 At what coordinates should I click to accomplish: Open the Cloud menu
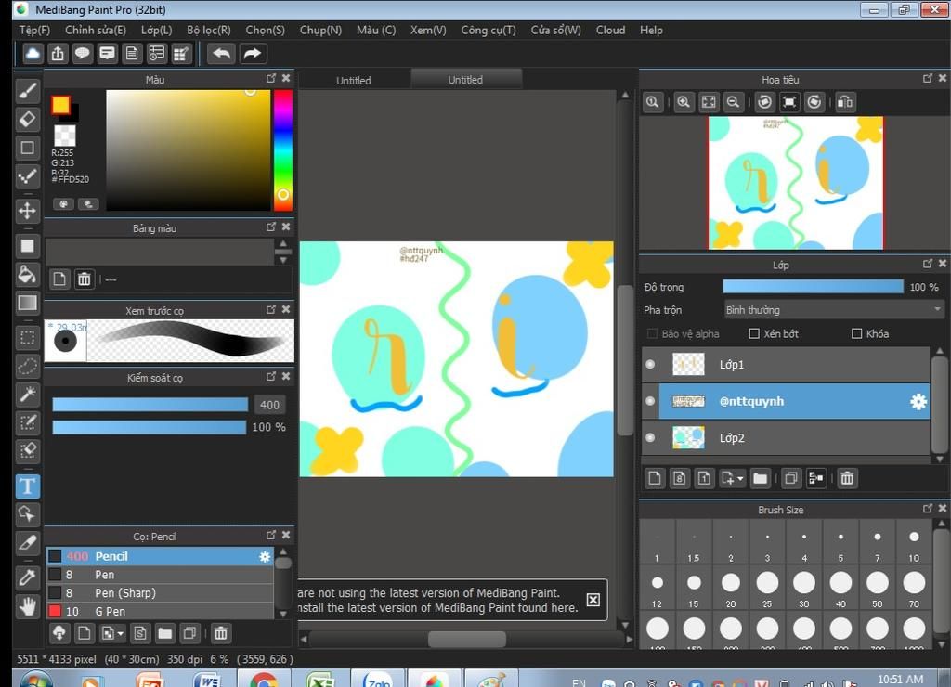[610, 30]
